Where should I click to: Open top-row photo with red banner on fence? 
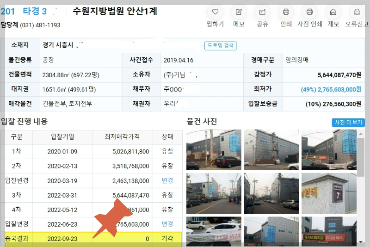point(329,150)
